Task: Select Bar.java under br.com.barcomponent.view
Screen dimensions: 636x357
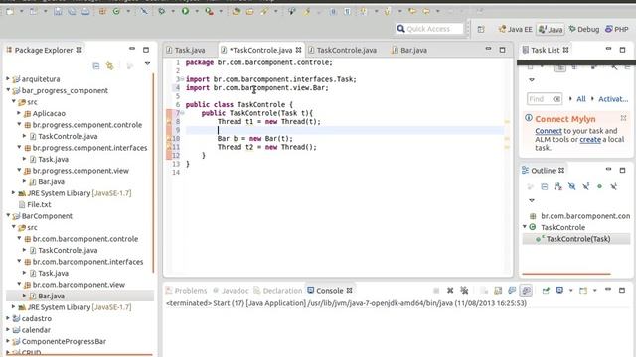Action: tap(51, 296)
